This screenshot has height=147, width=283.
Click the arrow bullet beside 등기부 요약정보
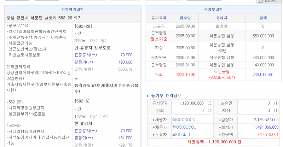point(148,96)
